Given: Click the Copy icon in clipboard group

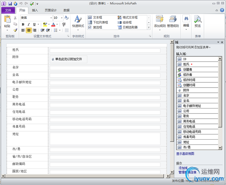Looking at the screenshot, I should pos(15,24).
